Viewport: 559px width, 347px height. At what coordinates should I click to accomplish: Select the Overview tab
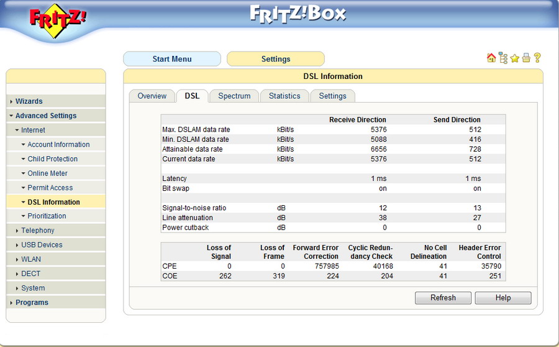click(152, 96)
